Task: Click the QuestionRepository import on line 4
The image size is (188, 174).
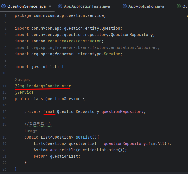Action: click(x=85, y=35)
